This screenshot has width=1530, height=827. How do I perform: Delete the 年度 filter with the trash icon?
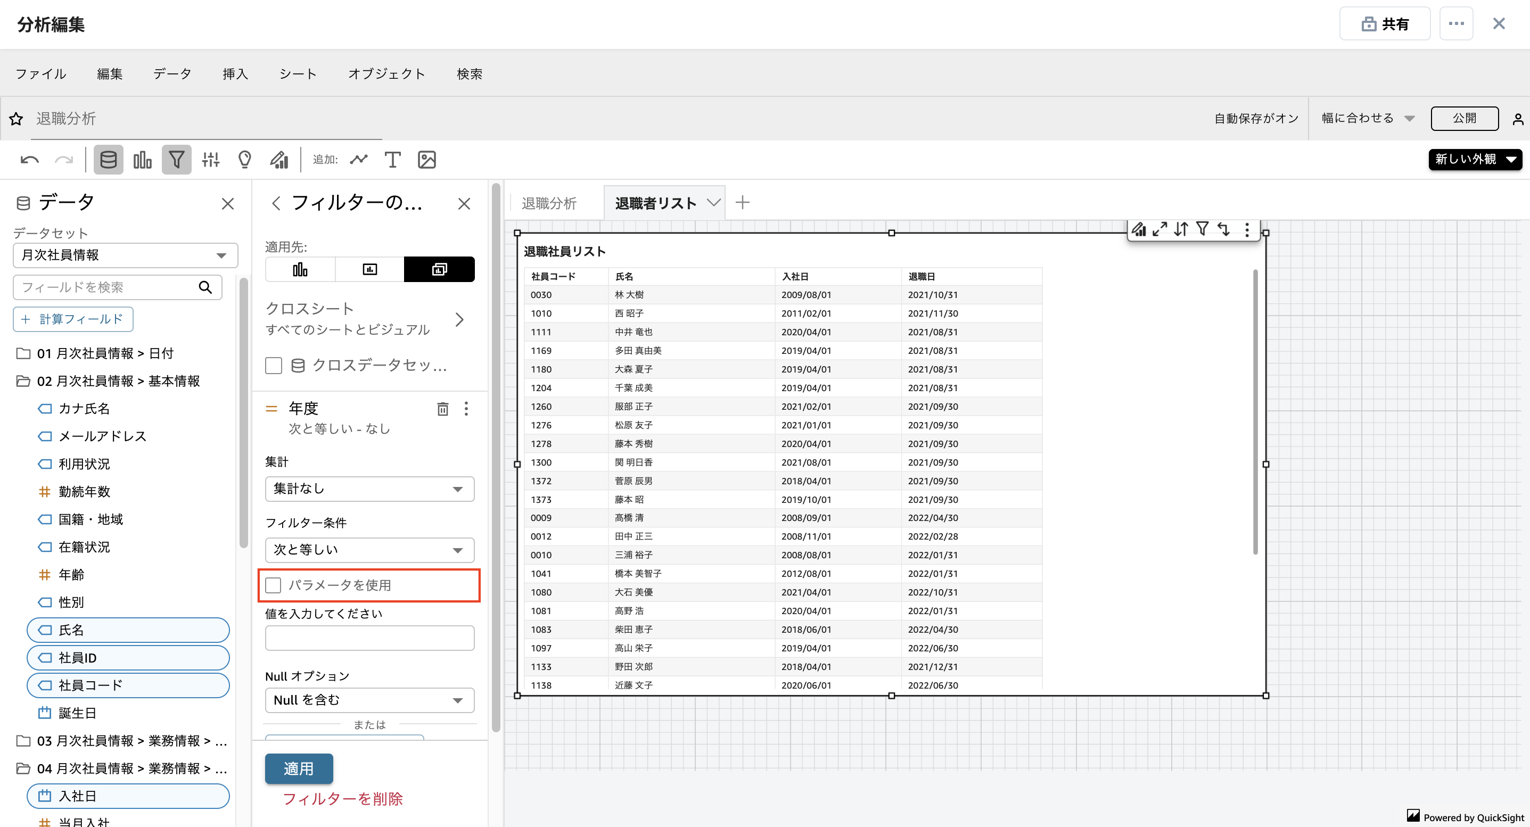(442, 409)
